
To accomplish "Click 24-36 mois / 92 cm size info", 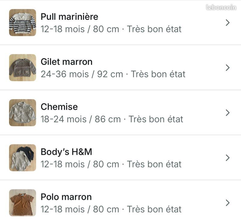I will pyautogui.click(x=82, y=74).
